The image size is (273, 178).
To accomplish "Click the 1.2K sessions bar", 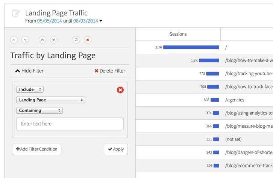I will point(209,60).
